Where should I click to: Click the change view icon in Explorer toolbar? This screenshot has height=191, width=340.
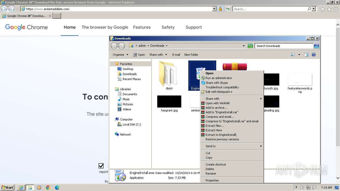click(x=293, y=55)
